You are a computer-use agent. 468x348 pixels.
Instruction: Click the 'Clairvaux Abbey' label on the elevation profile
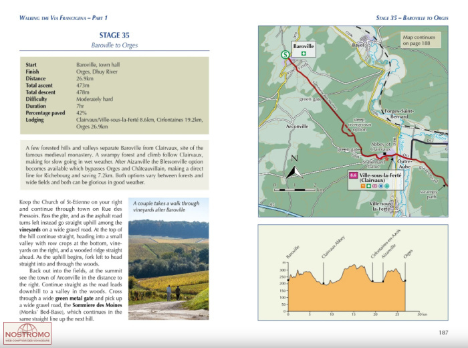tap(333, 248)
